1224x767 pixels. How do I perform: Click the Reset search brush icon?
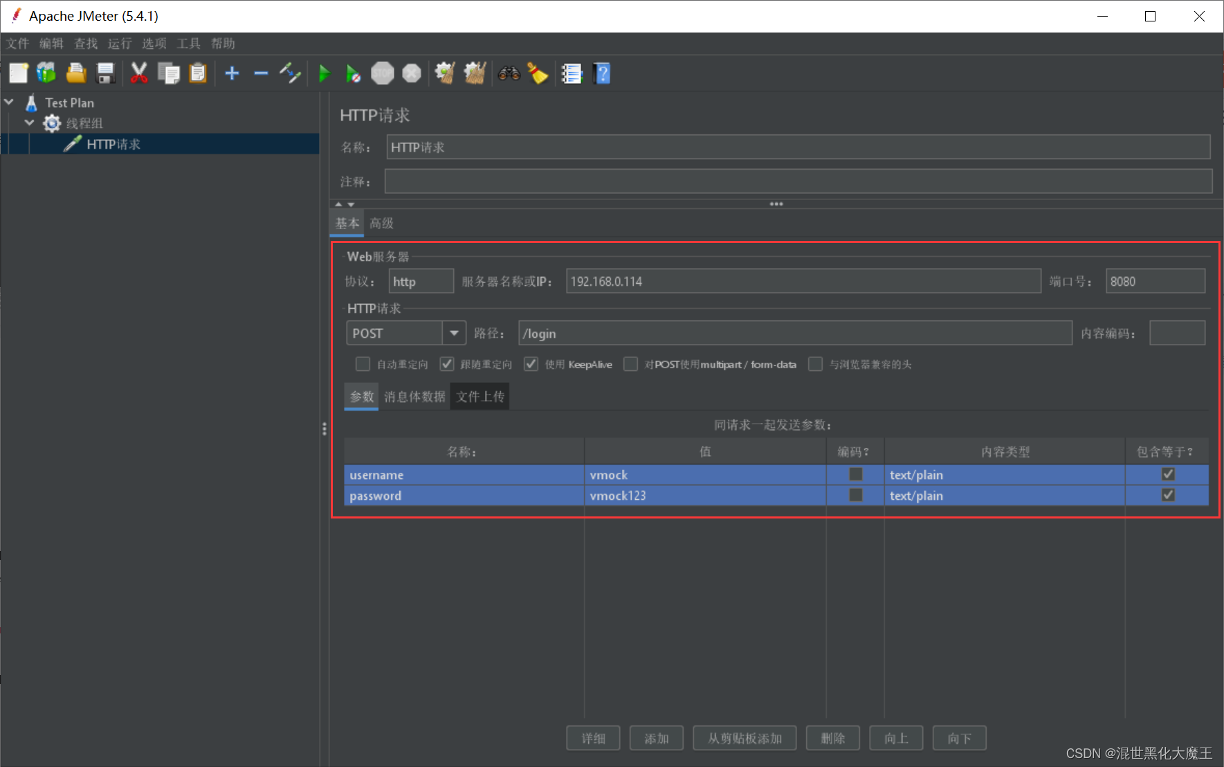tap(538, 73)
